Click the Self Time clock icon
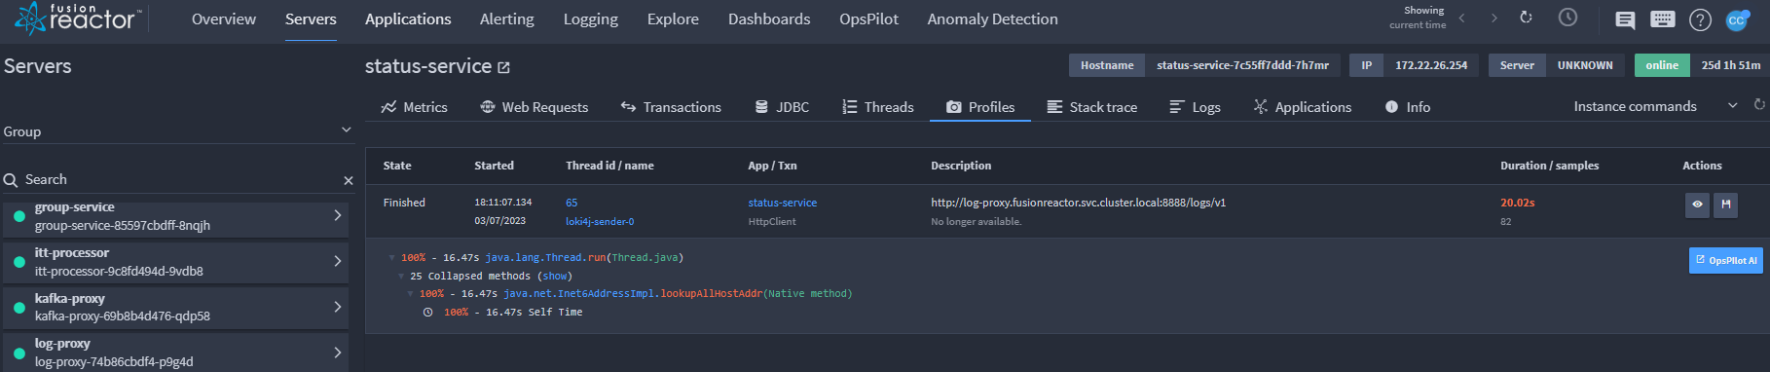This screenshot has height=372, width=1770. click(427, 313)
